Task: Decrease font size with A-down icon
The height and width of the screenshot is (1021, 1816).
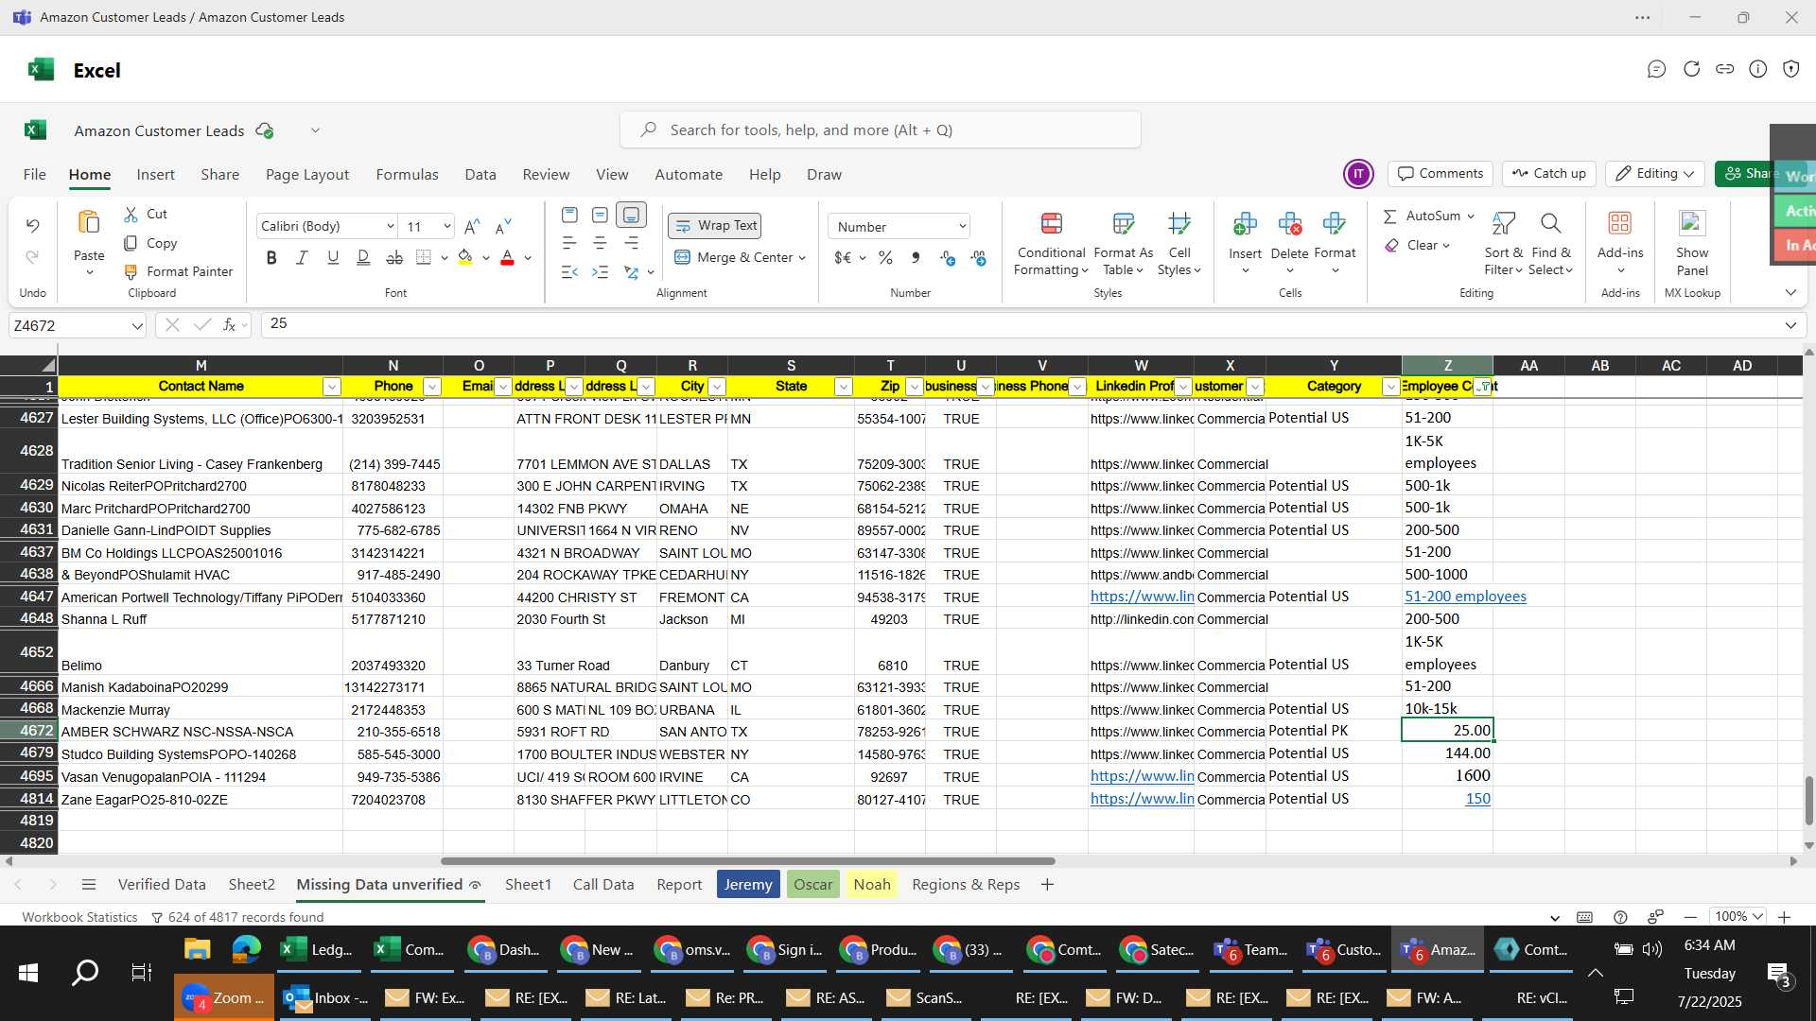Action: click(503, 226)
